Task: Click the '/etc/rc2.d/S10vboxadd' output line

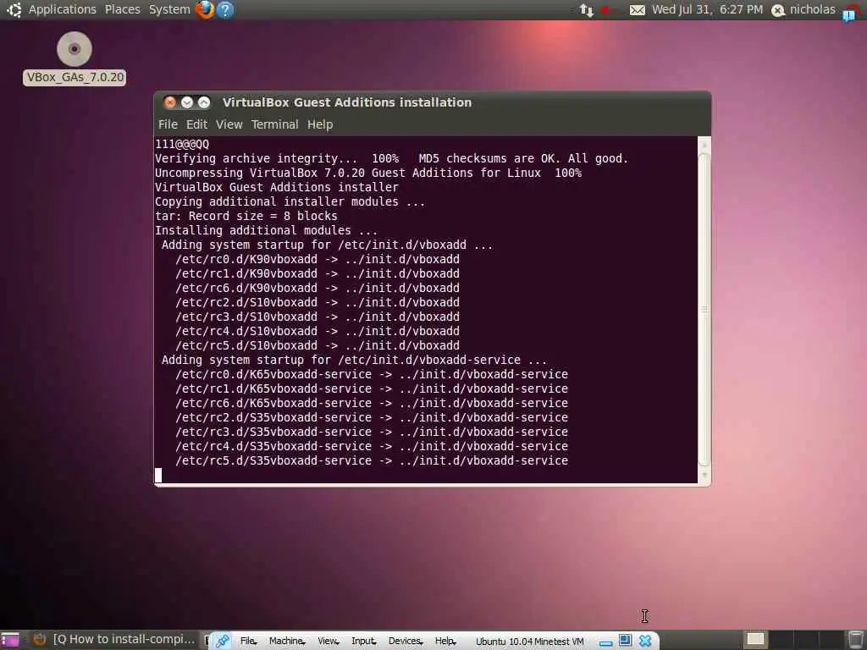Action: point(318,302)
